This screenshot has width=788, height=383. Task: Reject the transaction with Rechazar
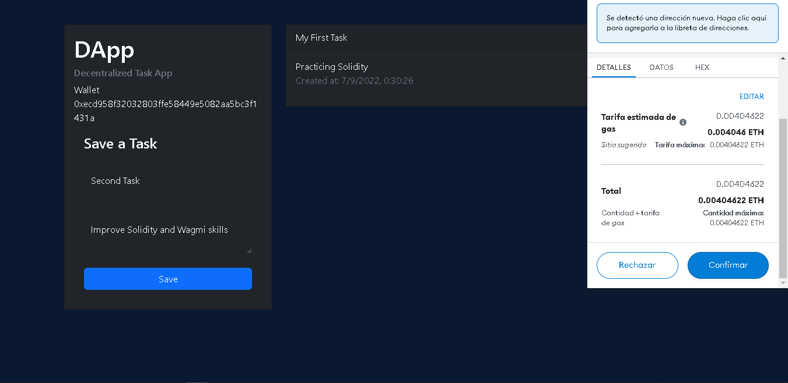click(638, 265)
